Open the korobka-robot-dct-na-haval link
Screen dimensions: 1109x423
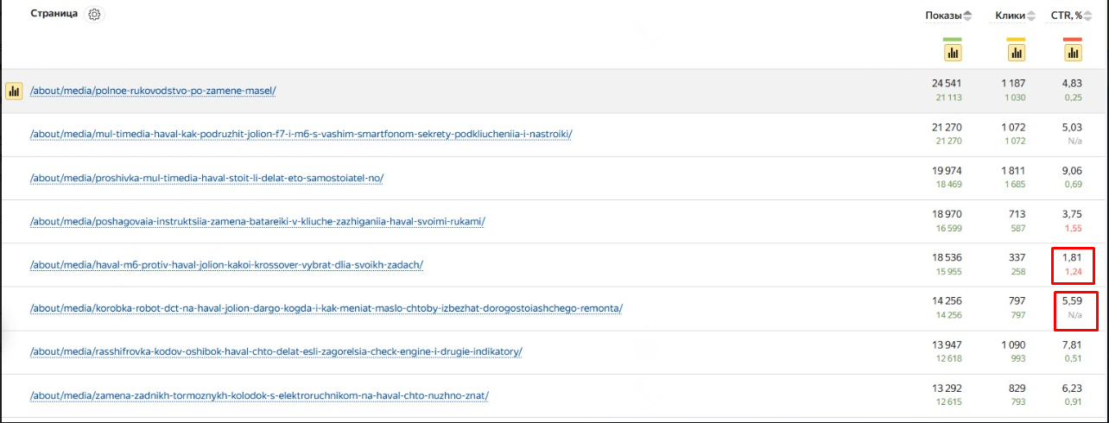click(326, 308)
